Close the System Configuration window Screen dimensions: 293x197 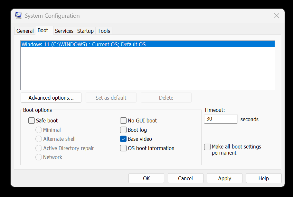276,16
